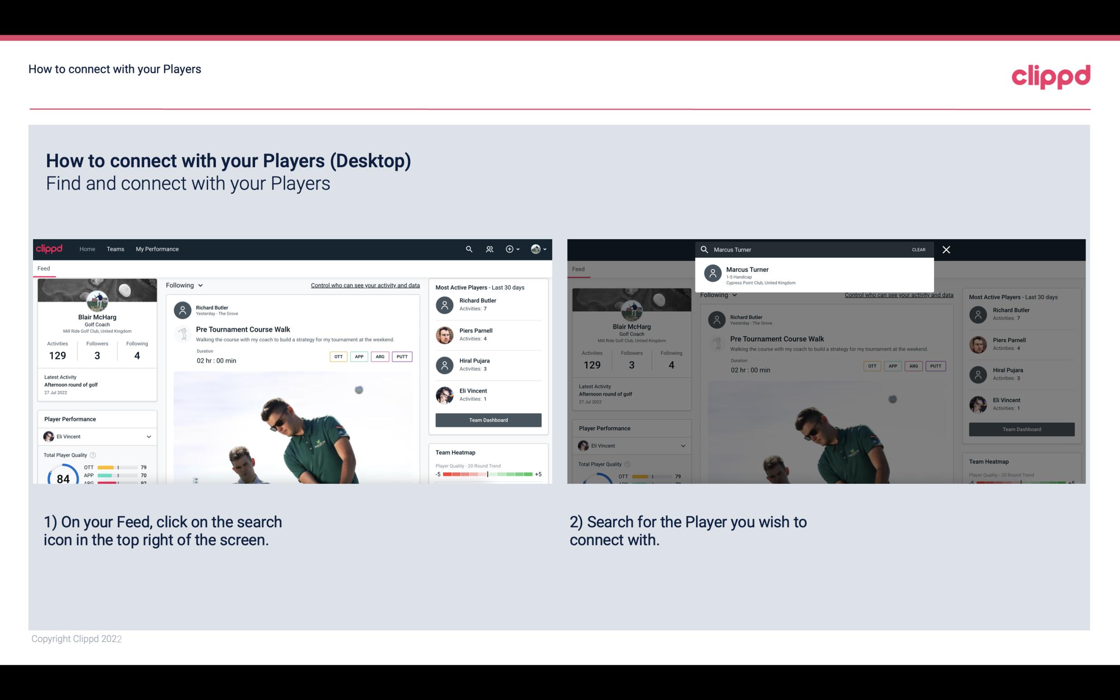Select the Home tab in navigation
The image size is (1120, 700).
point(87,248)
